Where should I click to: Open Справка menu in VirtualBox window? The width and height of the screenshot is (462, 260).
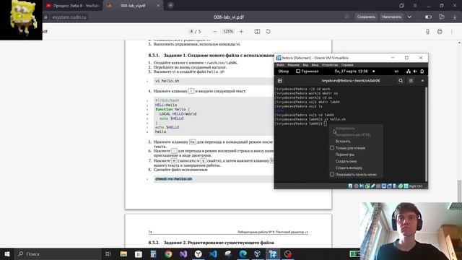[x=347, y=65]
